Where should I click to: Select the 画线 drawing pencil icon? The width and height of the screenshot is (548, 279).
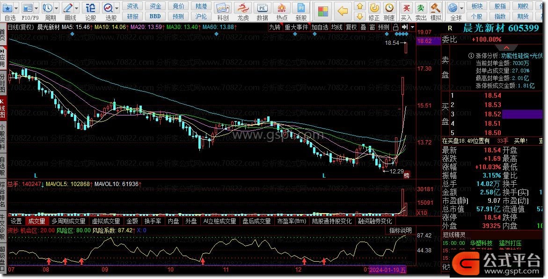(68, 7)
